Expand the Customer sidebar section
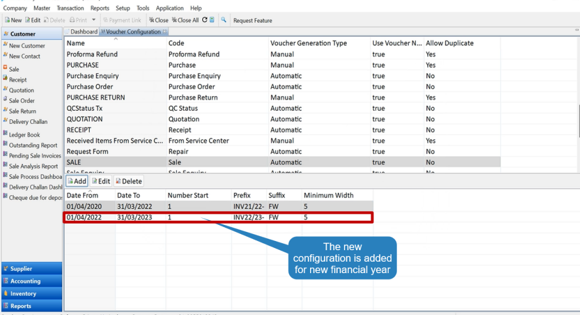The image size is (580, 315). (x=32, y=34)
